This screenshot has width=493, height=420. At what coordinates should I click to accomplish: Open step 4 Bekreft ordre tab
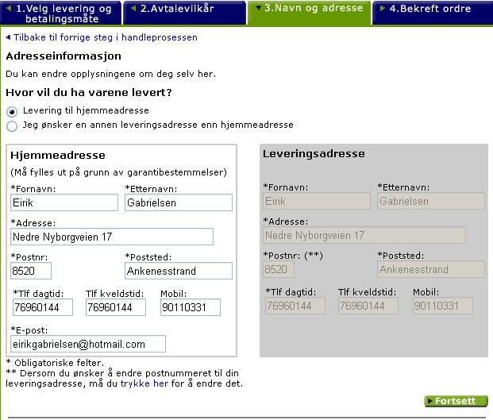coord(433,13)
